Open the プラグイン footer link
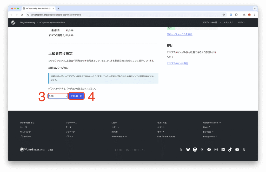 [70, 132]
